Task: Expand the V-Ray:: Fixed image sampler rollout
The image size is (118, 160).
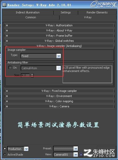Action: [x=59, y=91]
